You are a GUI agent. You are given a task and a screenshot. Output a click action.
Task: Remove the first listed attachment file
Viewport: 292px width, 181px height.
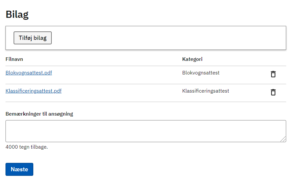point(273,74)
